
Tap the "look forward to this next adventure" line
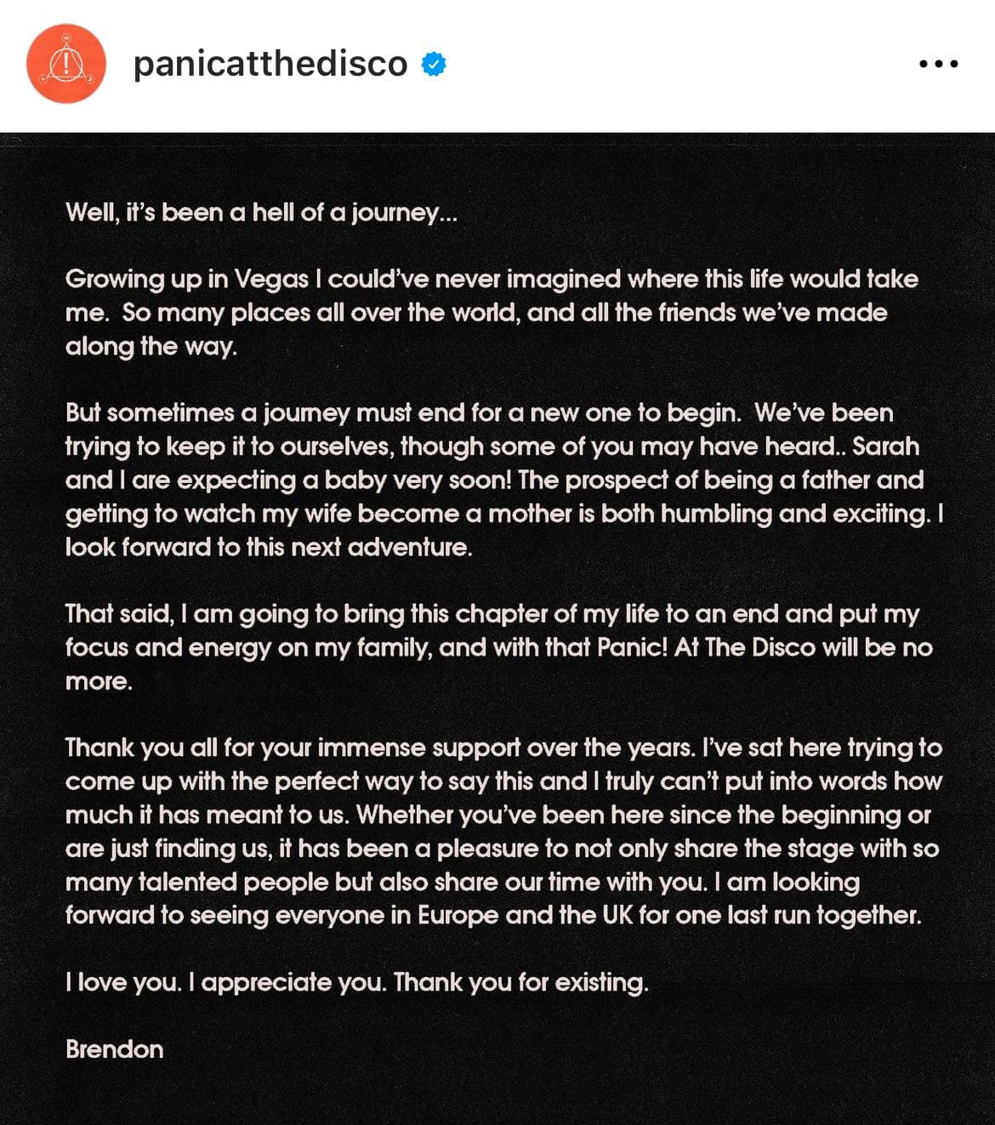tap(268, 547)
